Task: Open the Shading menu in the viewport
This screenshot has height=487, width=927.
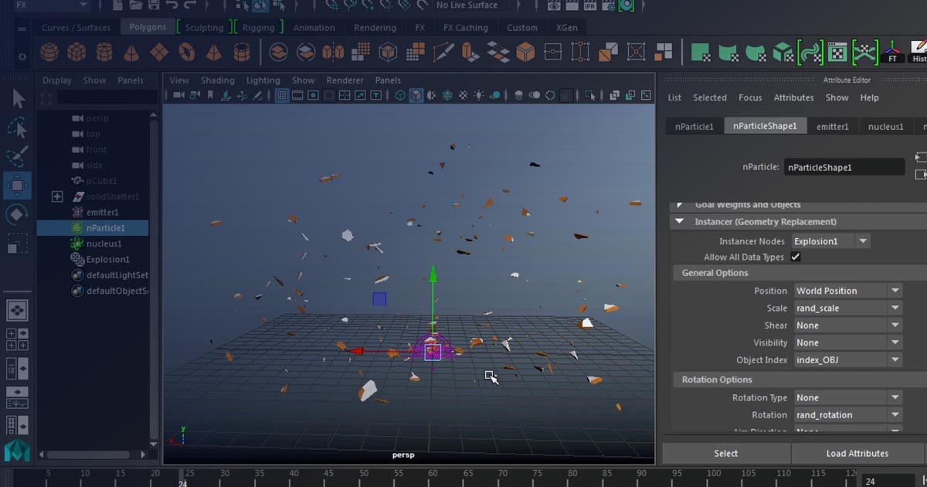Action: click(x=217, y=80)
